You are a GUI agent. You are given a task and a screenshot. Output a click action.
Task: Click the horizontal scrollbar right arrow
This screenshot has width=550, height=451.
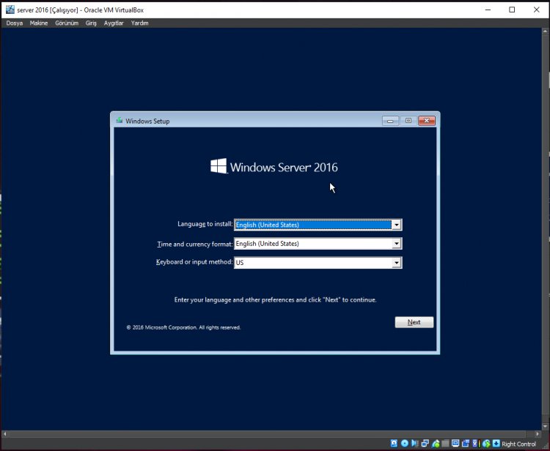538,434
